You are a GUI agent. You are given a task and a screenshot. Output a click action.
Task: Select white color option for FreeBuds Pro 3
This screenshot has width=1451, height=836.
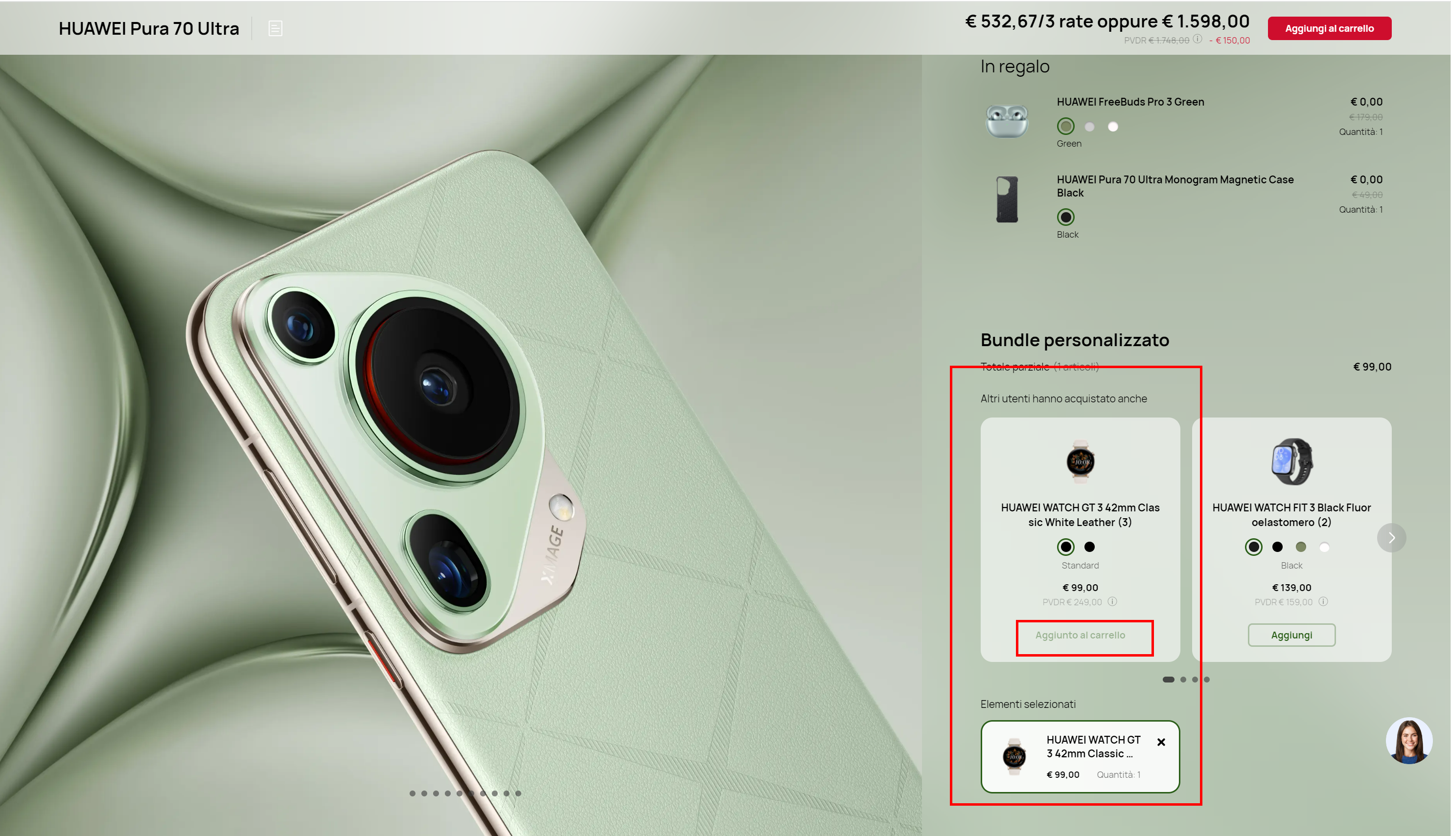[1113, 126]
